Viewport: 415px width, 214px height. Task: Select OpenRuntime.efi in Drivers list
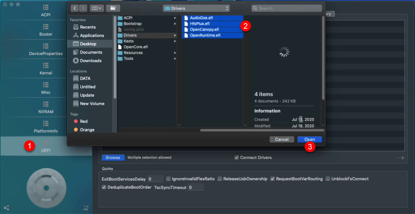(213, 35)
